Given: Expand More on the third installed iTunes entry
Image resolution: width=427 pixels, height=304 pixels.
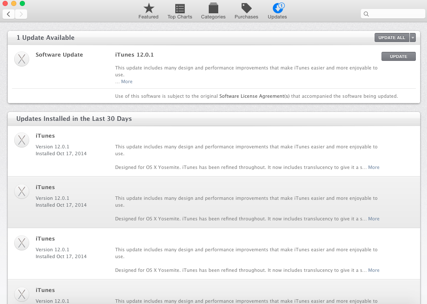Looking at the screenshot, I should (x=374, y=270).
